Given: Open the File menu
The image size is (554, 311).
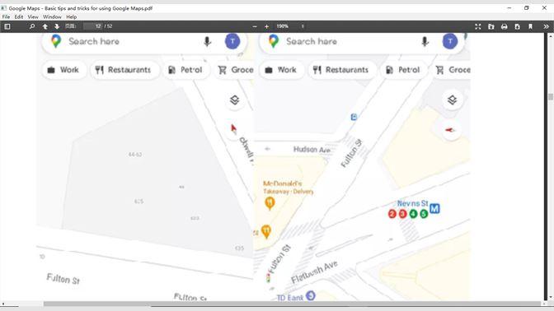Looking at the screenshot, I should point(6,16).
